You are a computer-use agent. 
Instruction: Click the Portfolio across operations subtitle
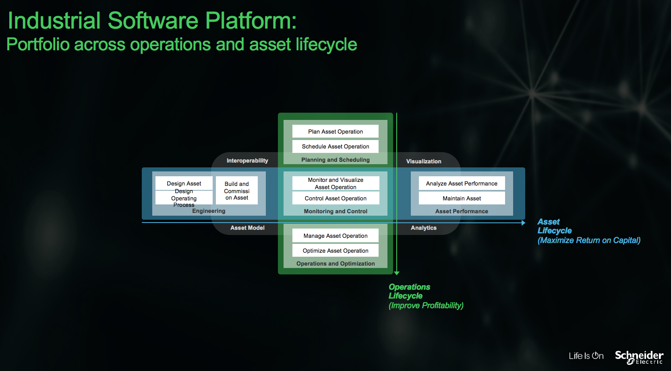182,44
